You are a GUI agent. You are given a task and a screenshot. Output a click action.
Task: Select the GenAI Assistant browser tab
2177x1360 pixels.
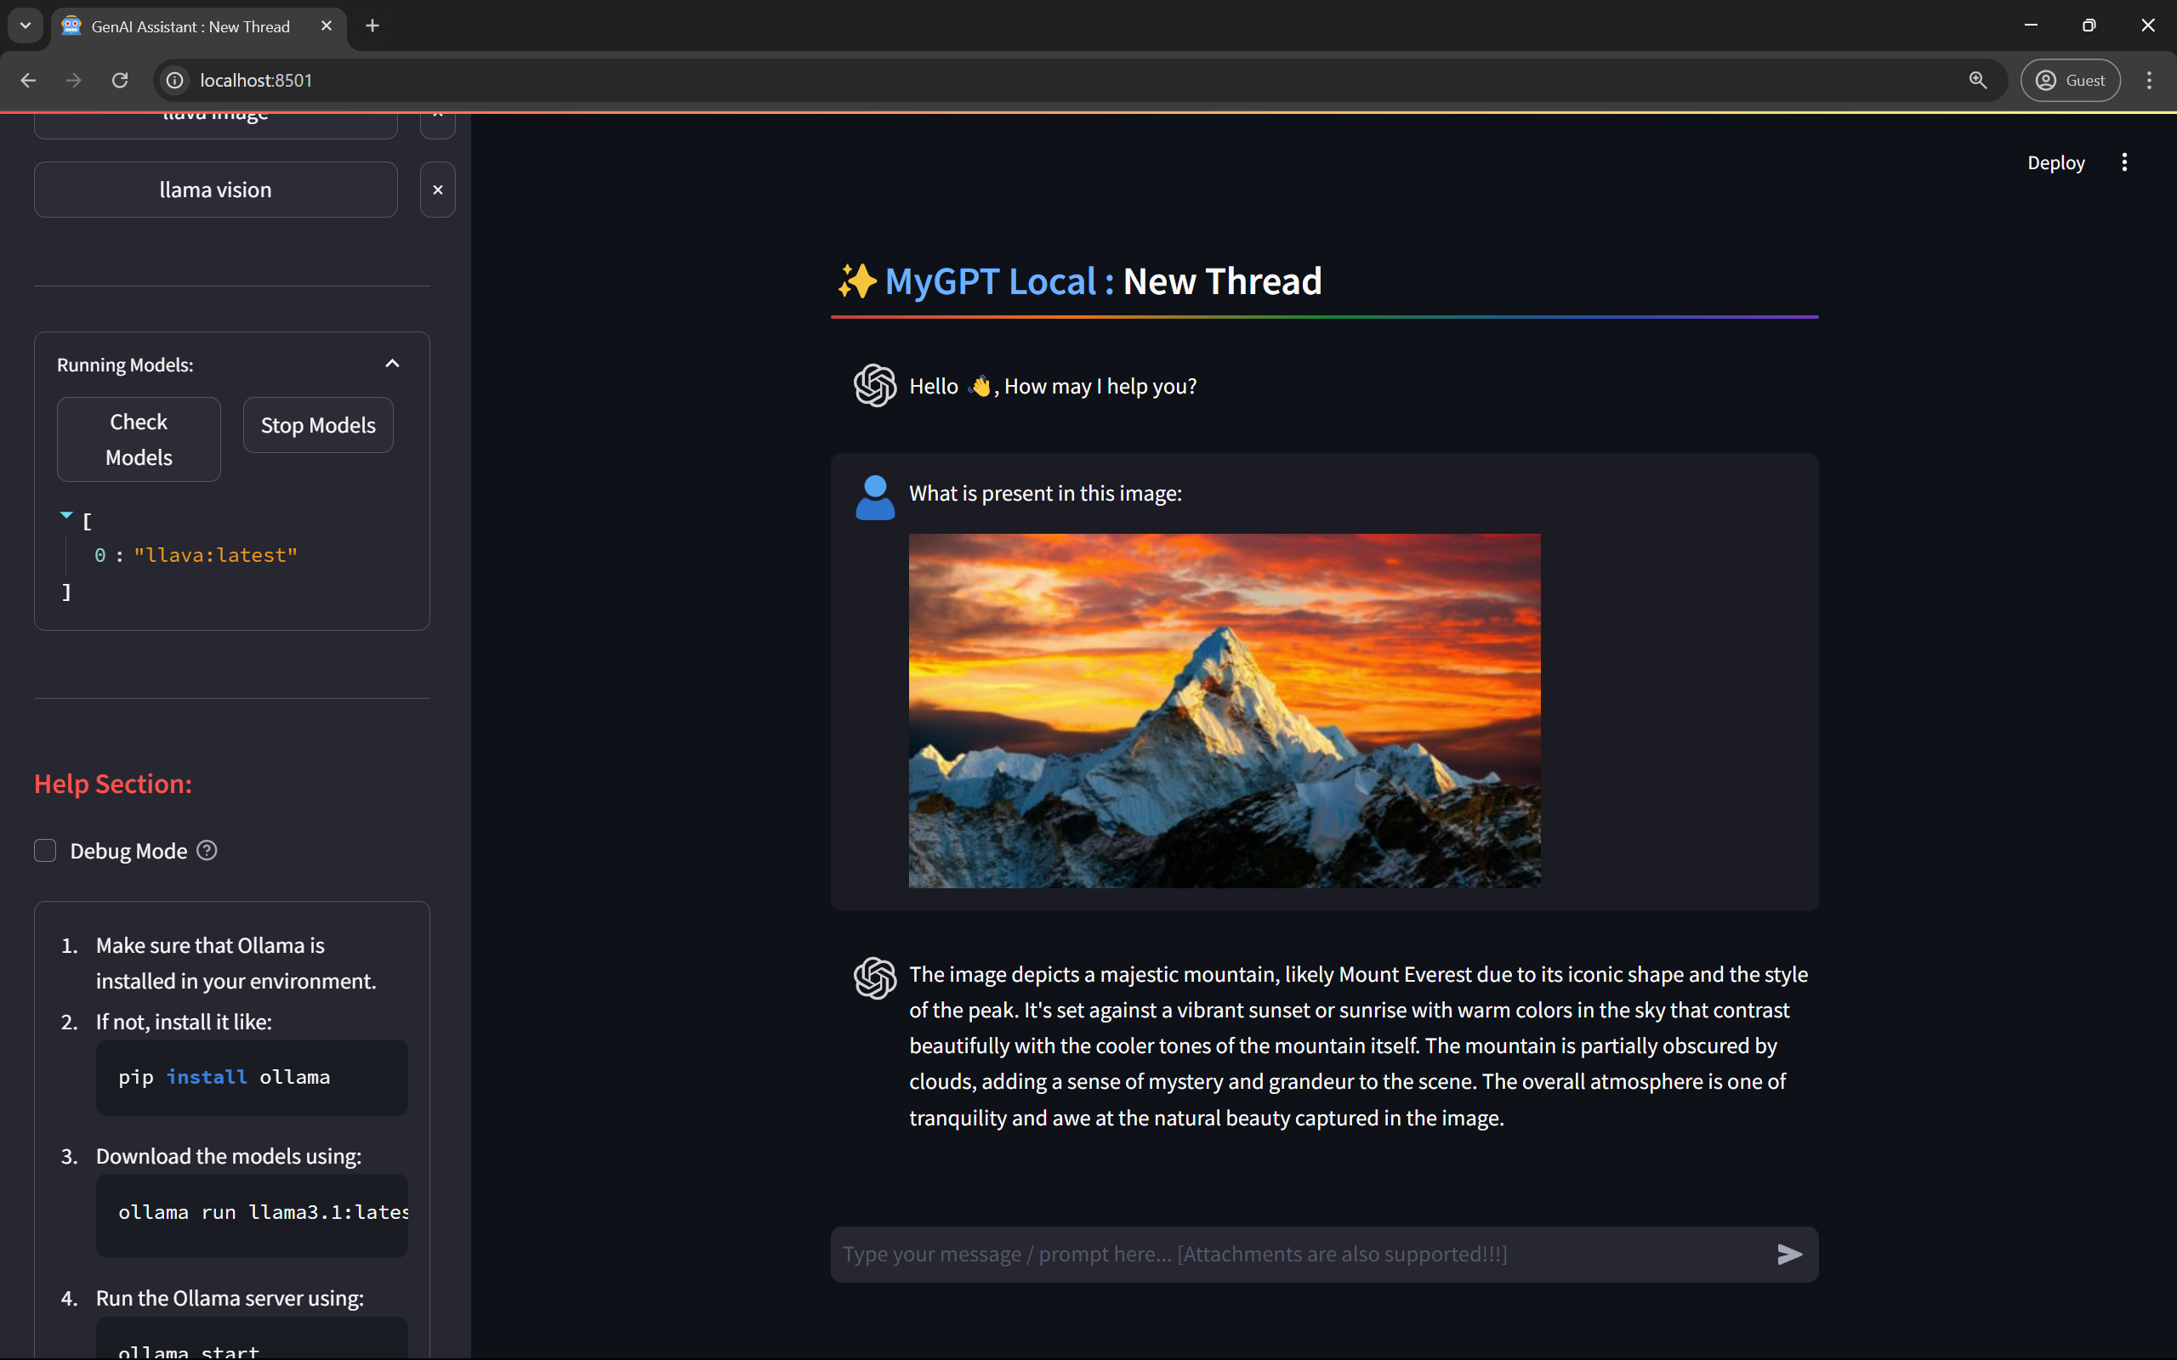[190, 26]
